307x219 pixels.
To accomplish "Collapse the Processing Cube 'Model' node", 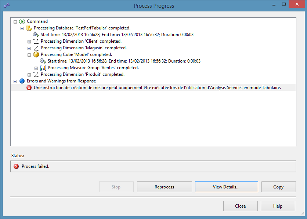I will (x=29, y=54).
